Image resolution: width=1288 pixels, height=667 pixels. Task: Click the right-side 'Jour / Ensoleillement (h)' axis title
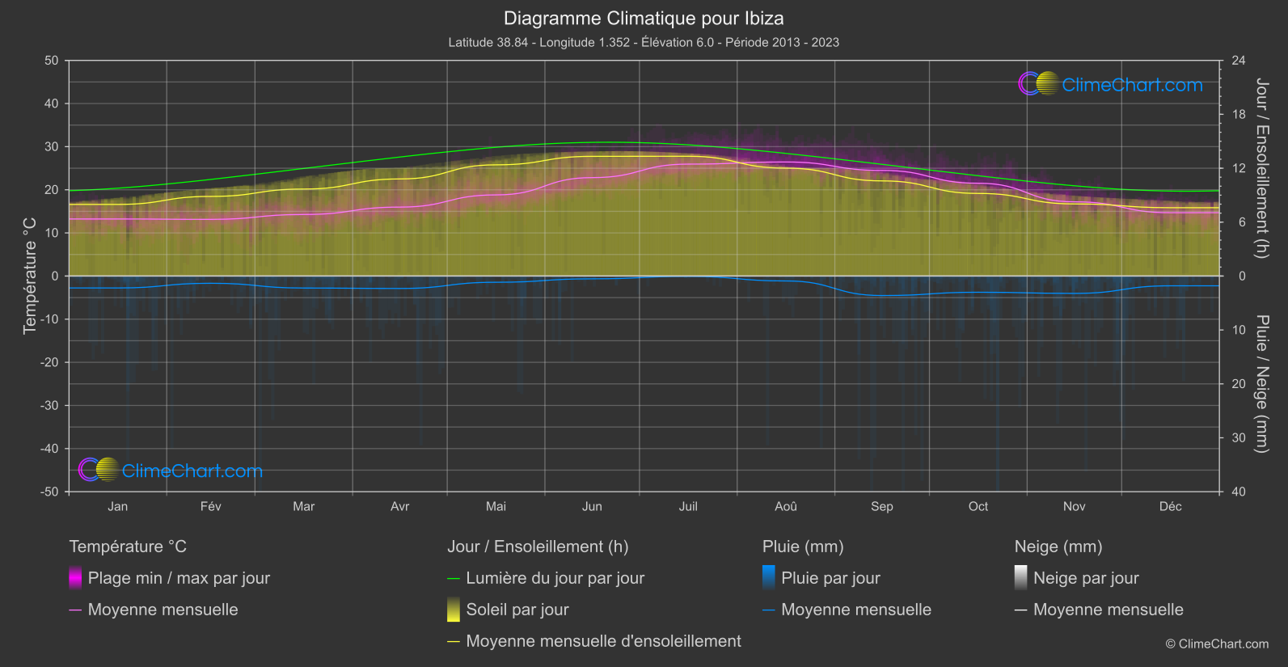(x=1261, y=168)
